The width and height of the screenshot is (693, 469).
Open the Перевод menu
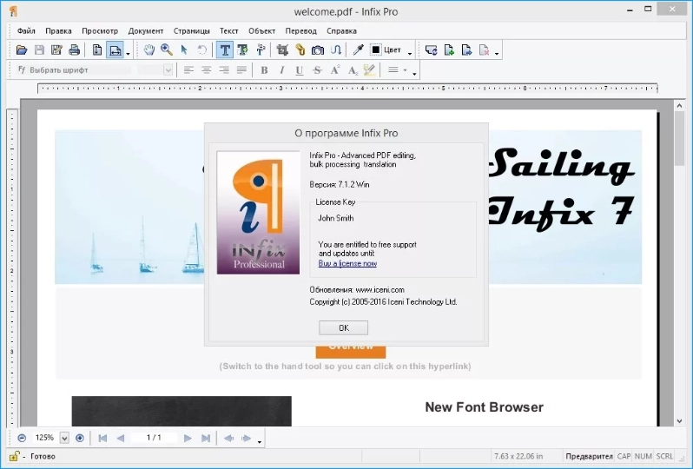(301, 31)
